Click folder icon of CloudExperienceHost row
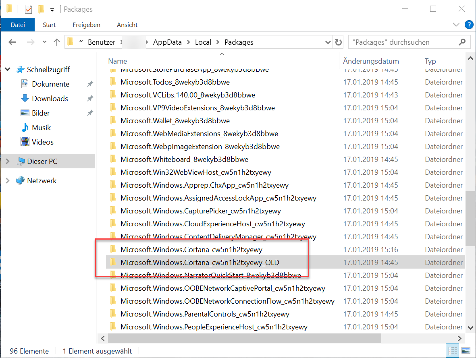The width and height of the screenshot is (476, 358). pyautogui.click(x=113, y=223)
